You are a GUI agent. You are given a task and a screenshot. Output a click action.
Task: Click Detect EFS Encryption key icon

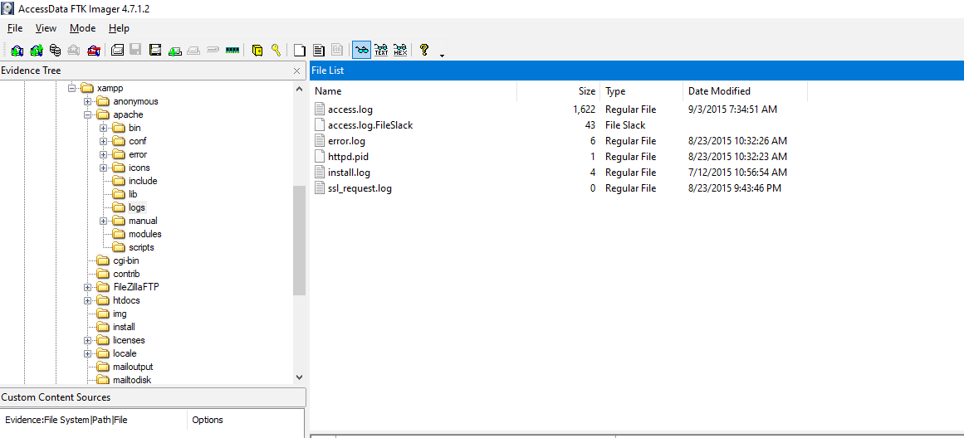pyautogui.click(x=276, y=51)
